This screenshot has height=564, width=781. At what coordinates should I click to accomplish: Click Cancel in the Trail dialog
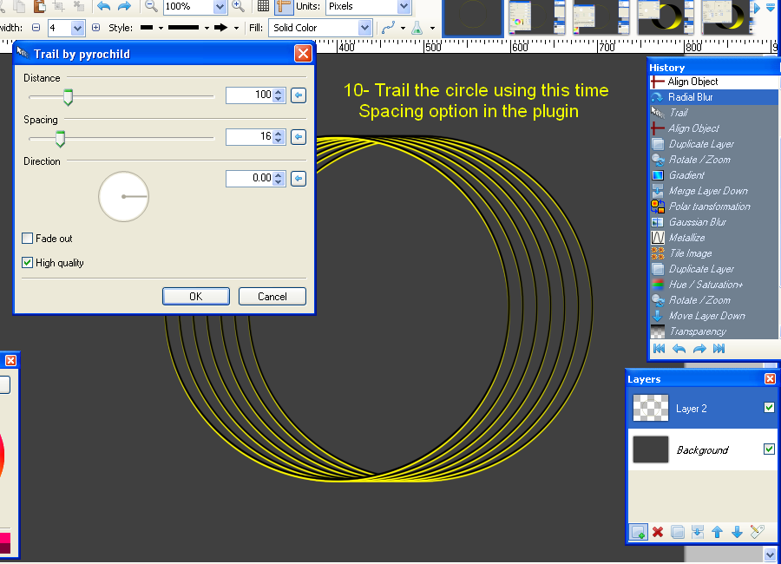pyautogui.click(x=272, y=297)
